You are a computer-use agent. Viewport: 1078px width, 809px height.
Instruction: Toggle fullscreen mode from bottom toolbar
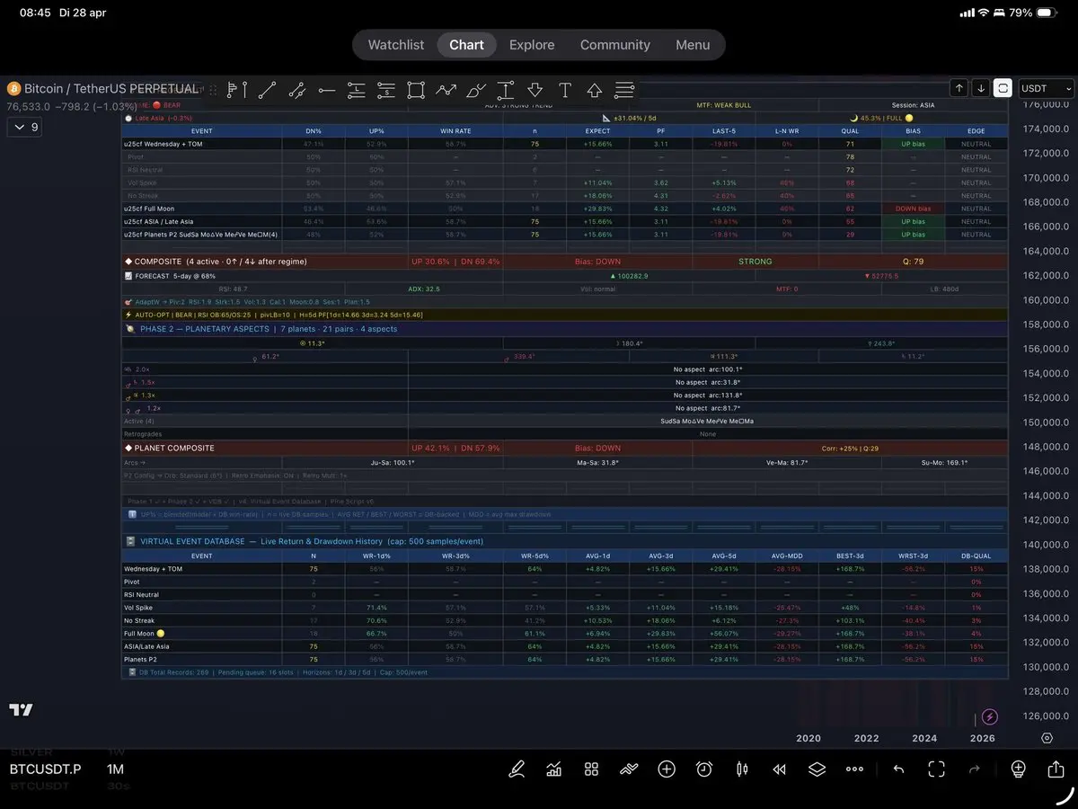click(937, 769)
